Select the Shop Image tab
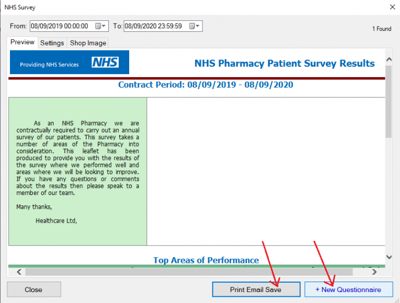Viewport: 400px width, 303px height. click(88, 43)
